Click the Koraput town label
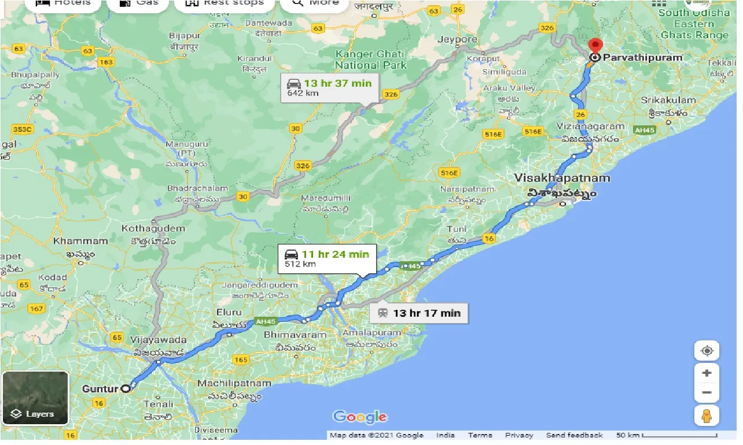This screenshot has height=445, width=743. [484, 58]
